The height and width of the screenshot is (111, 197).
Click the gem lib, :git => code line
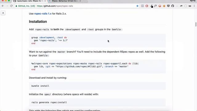81,67
